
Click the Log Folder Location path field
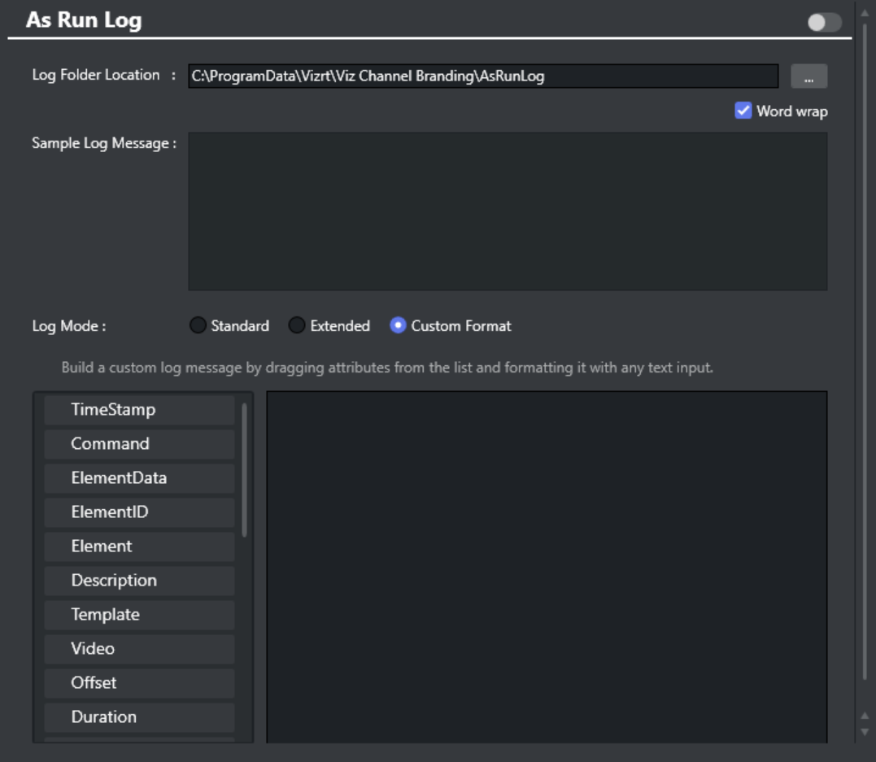point(483,76)
